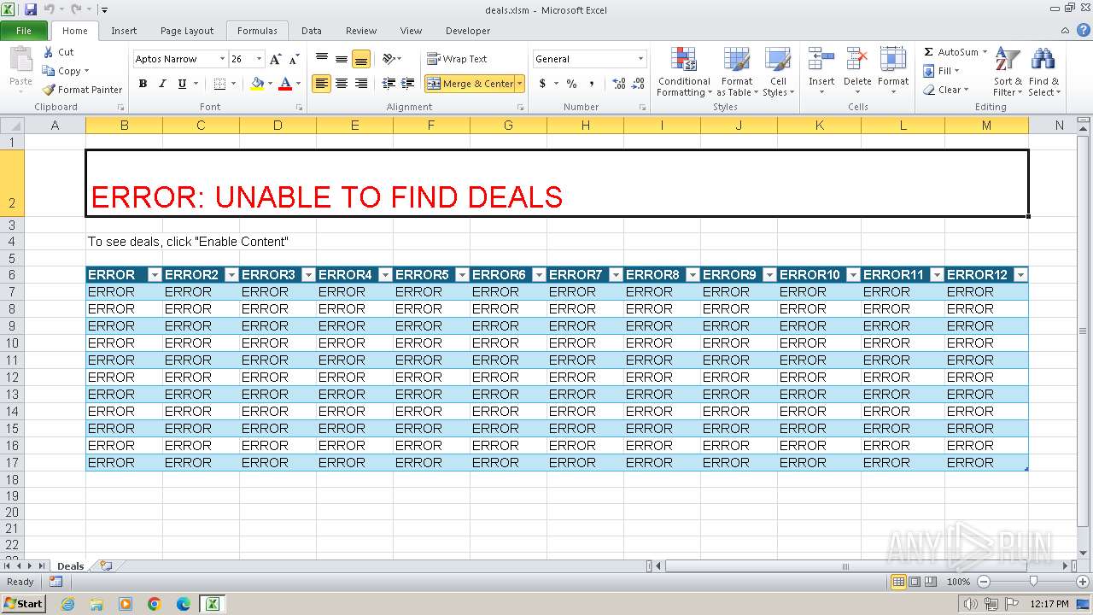The image size is (1093, 615).
Task: Adjust the zoom slider handle
Action: click(1033, 582)
